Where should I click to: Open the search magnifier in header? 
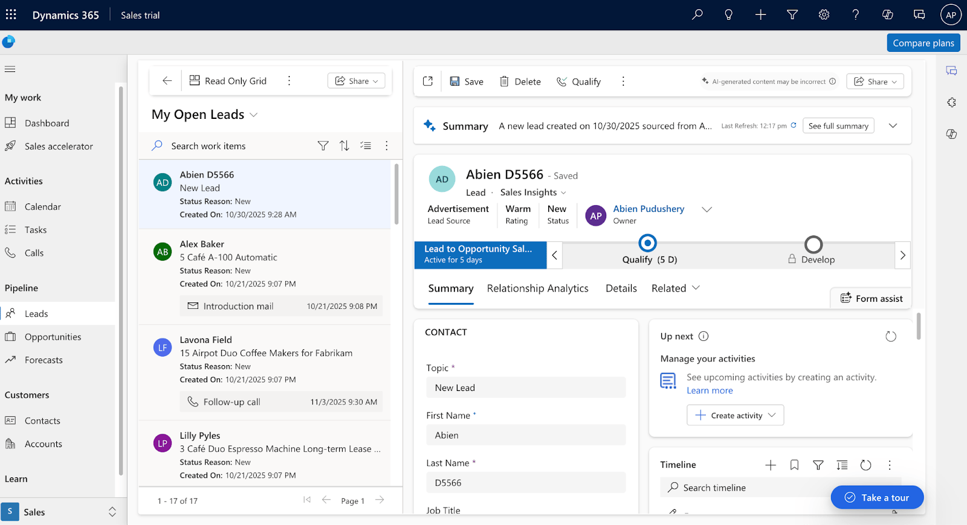pyautogui.click(x=697, y=14)
